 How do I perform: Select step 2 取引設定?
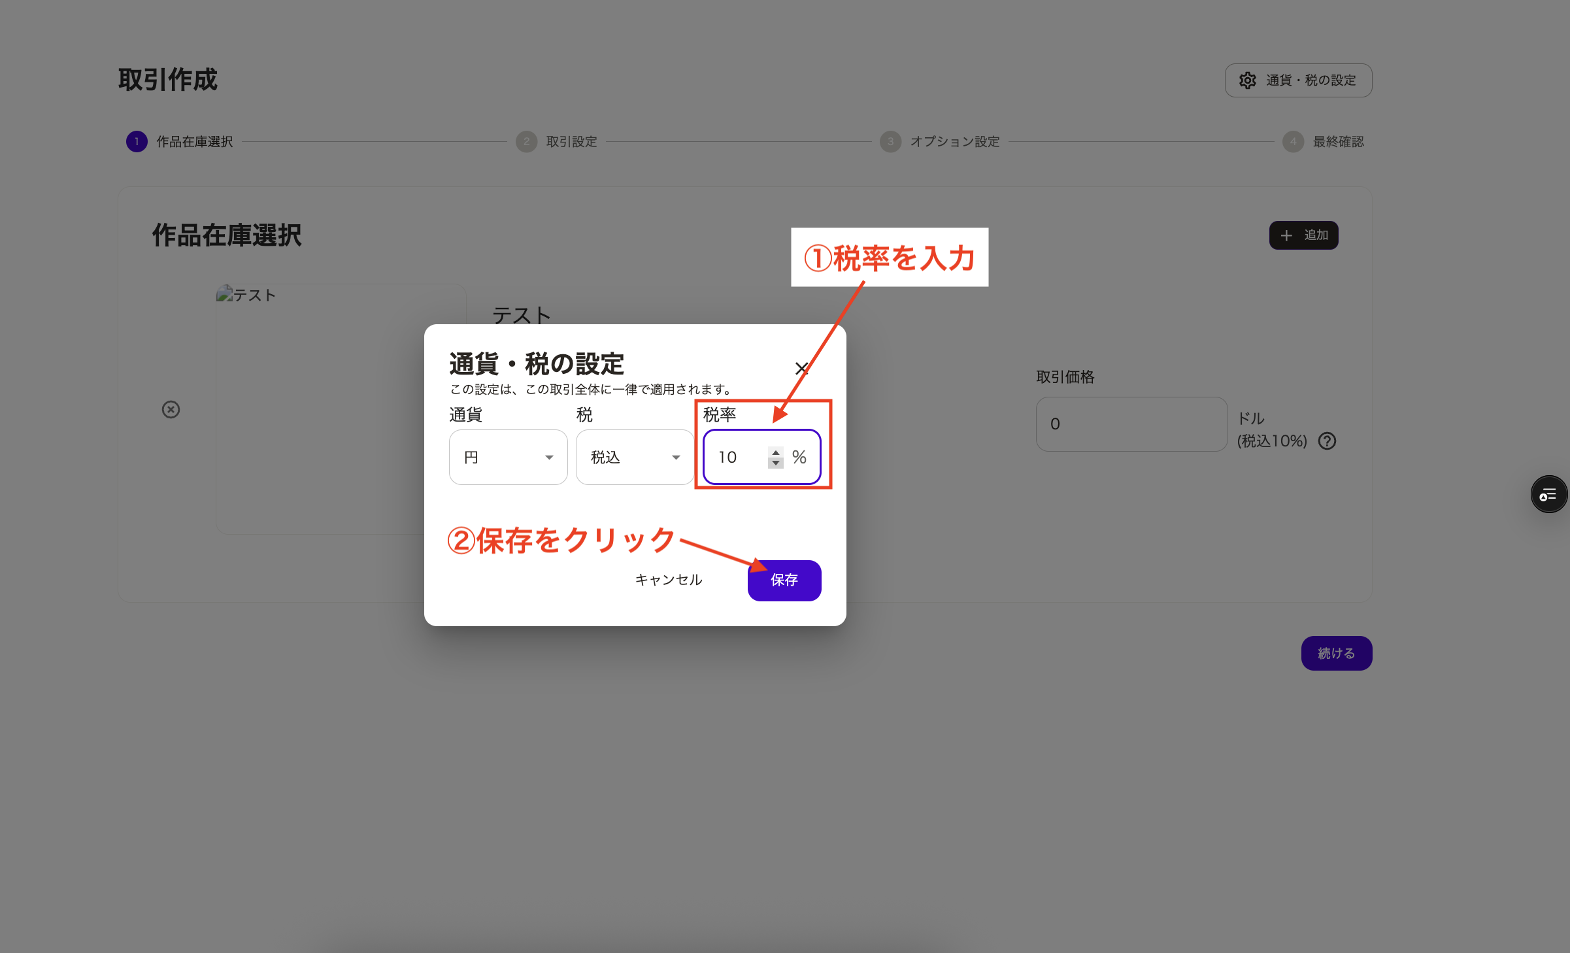coord(556,142)
